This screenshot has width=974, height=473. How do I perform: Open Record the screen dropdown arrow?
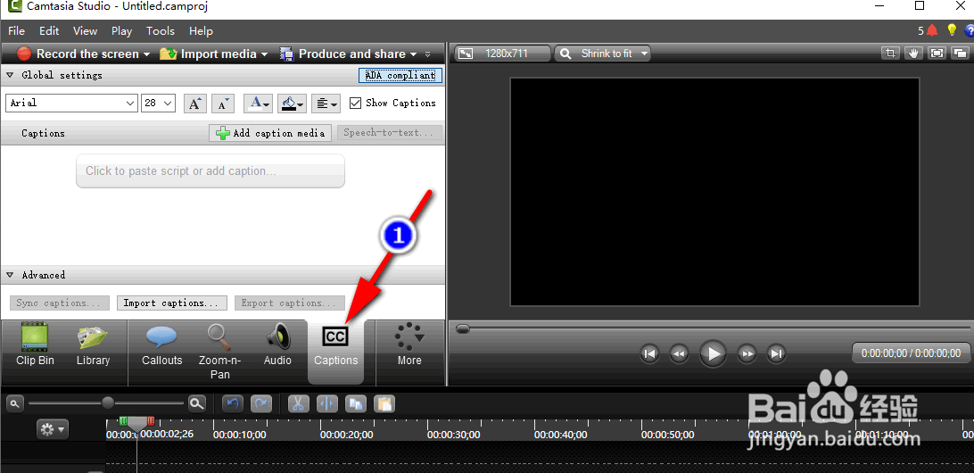(x=146, y=54)
